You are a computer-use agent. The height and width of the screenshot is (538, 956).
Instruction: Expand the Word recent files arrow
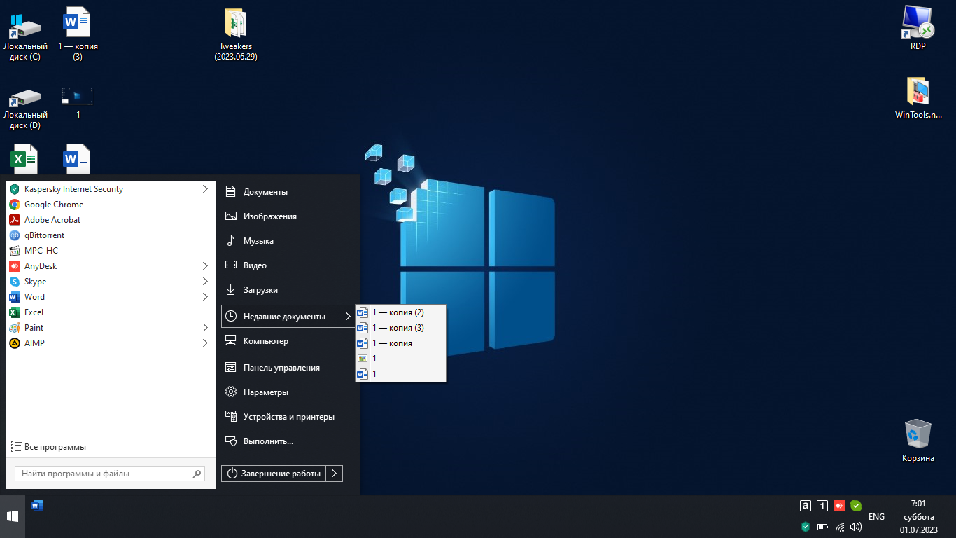point(205,297)
